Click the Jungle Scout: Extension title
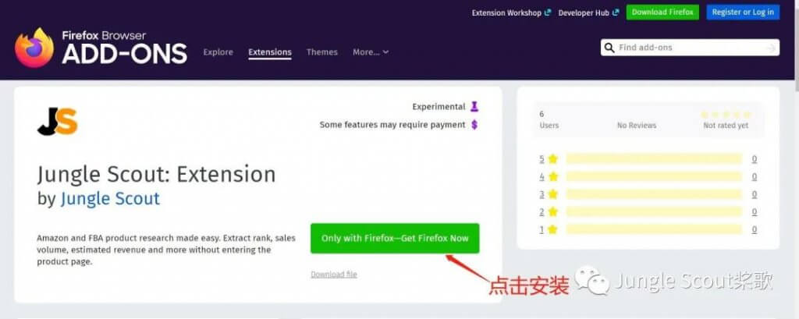 (156, 175)
